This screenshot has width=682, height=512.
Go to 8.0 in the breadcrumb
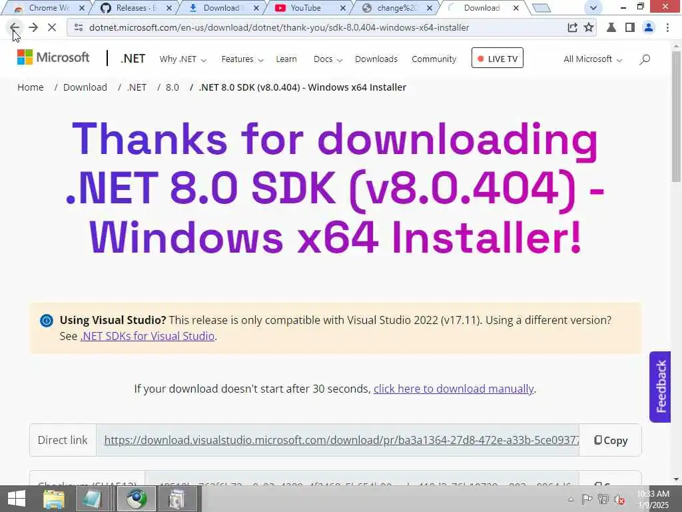(x=172, y=87)
